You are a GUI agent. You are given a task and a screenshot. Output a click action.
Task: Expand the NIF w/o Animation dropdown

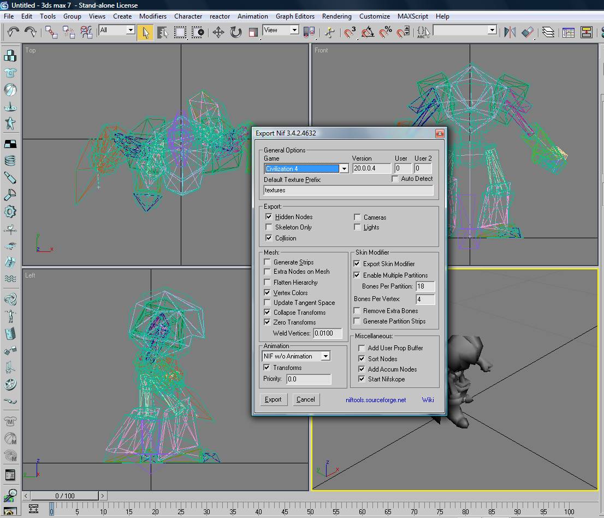point(296,356)
